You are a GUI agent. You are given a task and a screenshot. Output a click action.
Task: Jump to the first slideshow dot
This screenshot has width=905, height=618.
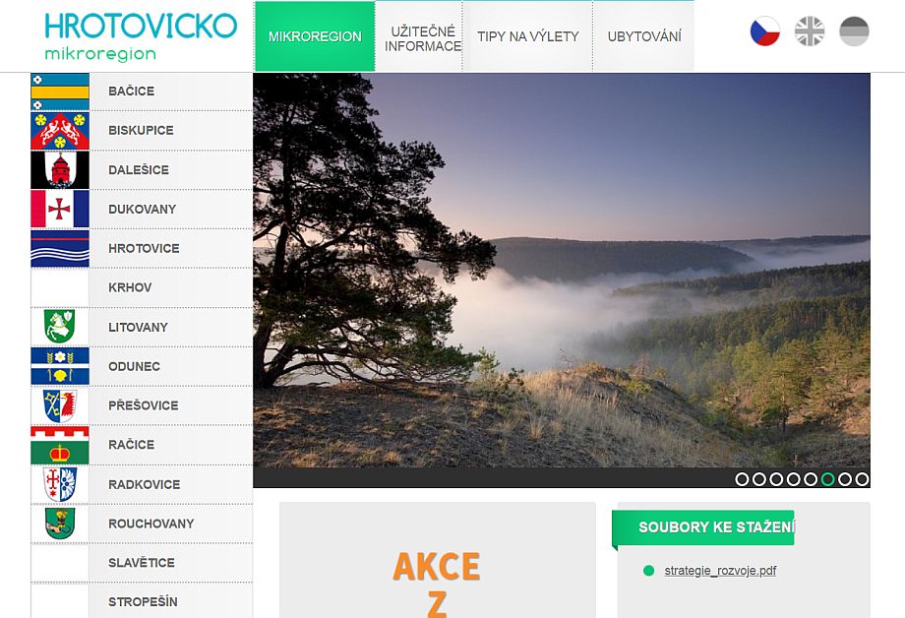(x=742, y=479)
